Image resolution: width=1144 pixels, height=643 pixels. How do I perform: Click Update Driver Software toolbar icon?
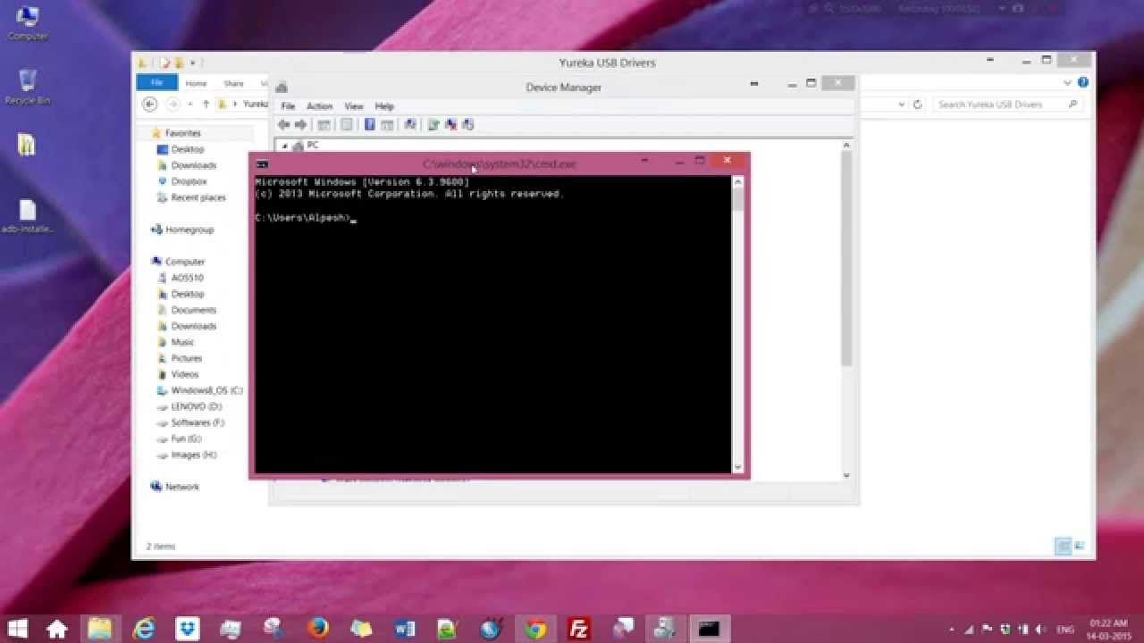pos(433,125)
